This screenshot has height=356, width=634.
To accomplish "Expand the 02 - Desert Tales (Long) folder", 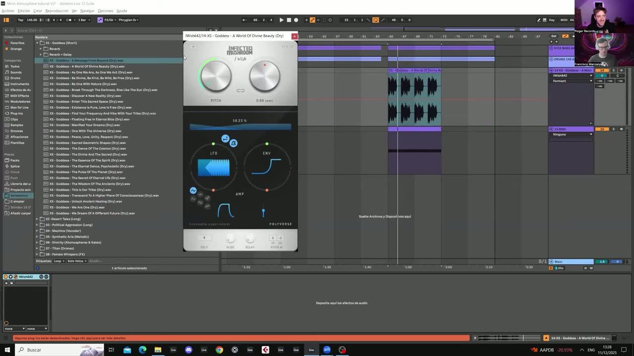I will tap(37, 219).
